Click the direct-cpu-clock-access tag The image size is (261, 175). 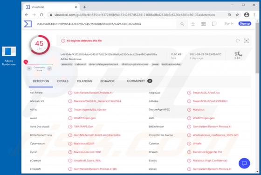pos(135,64)
